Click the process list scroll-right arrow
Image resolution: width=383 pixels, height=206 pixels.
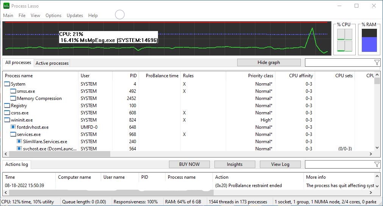point(371,154)
